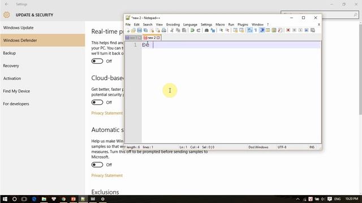The height and width of the screenshot is (203, 362).
Task: Zoom out using the toolbar magnifier
Action: coord(227,30)
